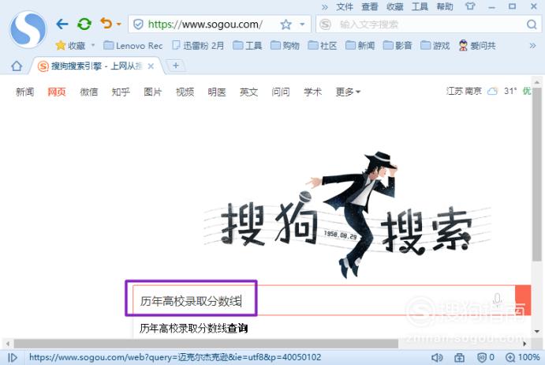Click the ad-block counter icon showing 0
545x365 pixels.
click(486, 357)
